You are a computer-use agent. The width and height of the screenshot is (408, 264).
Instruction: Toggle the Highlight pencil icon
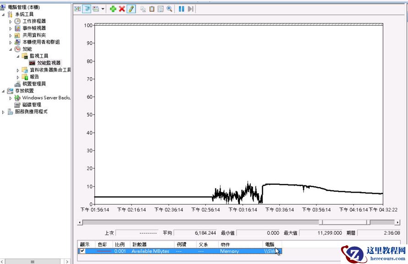(x=131, y=9)
